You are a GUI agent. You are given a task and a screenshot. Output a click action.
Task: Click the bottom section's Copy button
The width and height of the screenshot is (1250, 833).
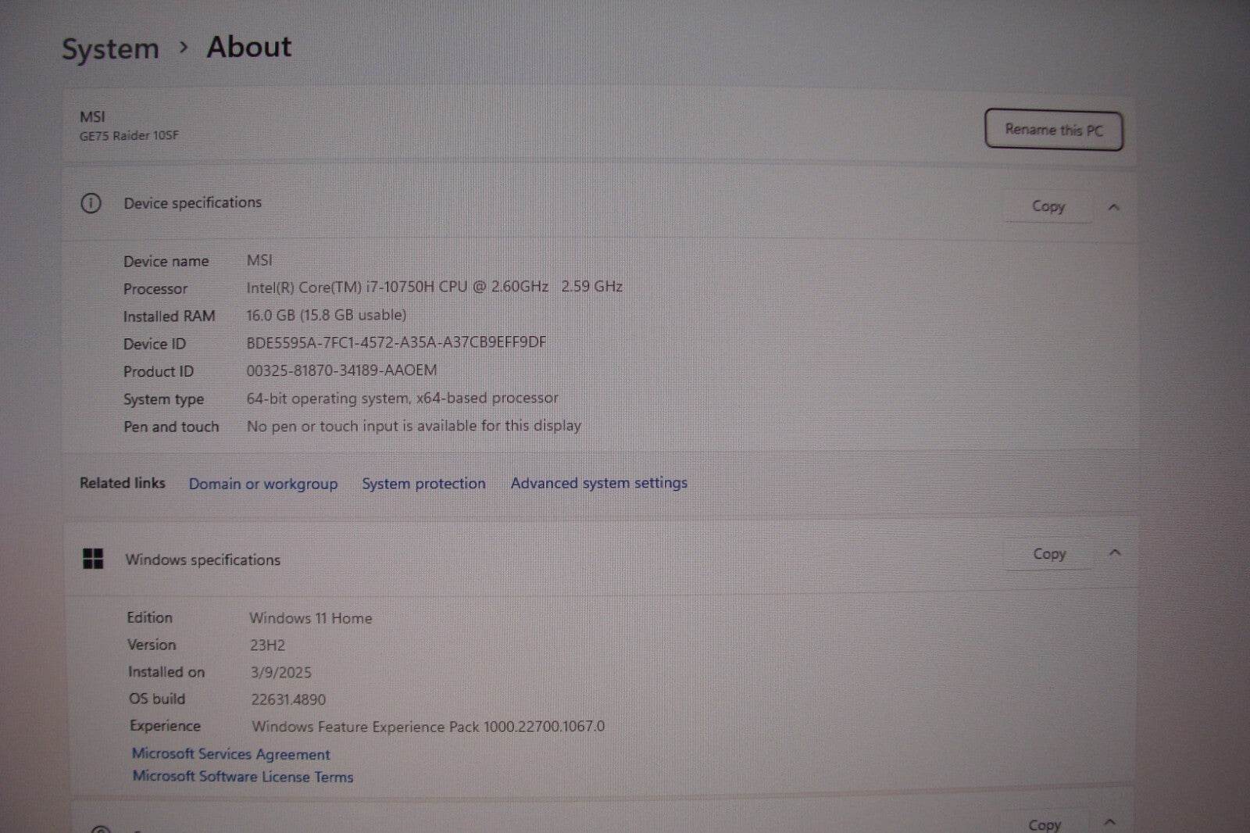(1045, 824)
